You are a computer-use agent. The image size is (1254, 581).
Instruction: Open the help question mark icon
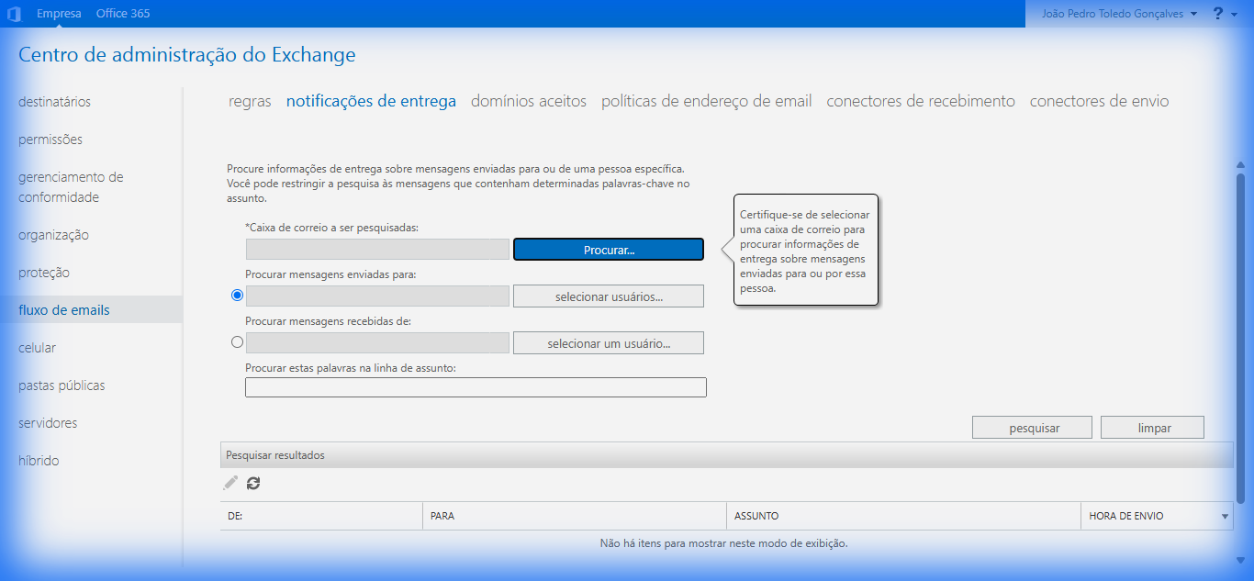(1217, 13)
